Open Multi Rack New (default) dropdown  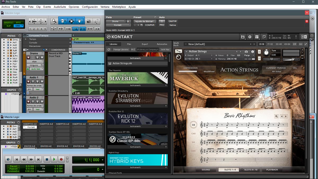[220, 44]
